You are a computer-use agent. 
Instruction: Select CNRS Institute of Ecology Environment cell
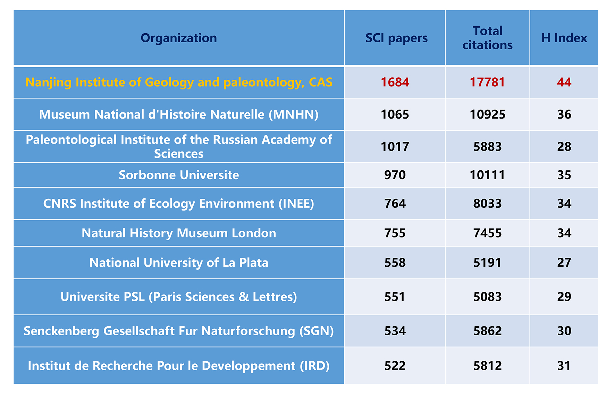pyautogui.click(x=179, y=203)
